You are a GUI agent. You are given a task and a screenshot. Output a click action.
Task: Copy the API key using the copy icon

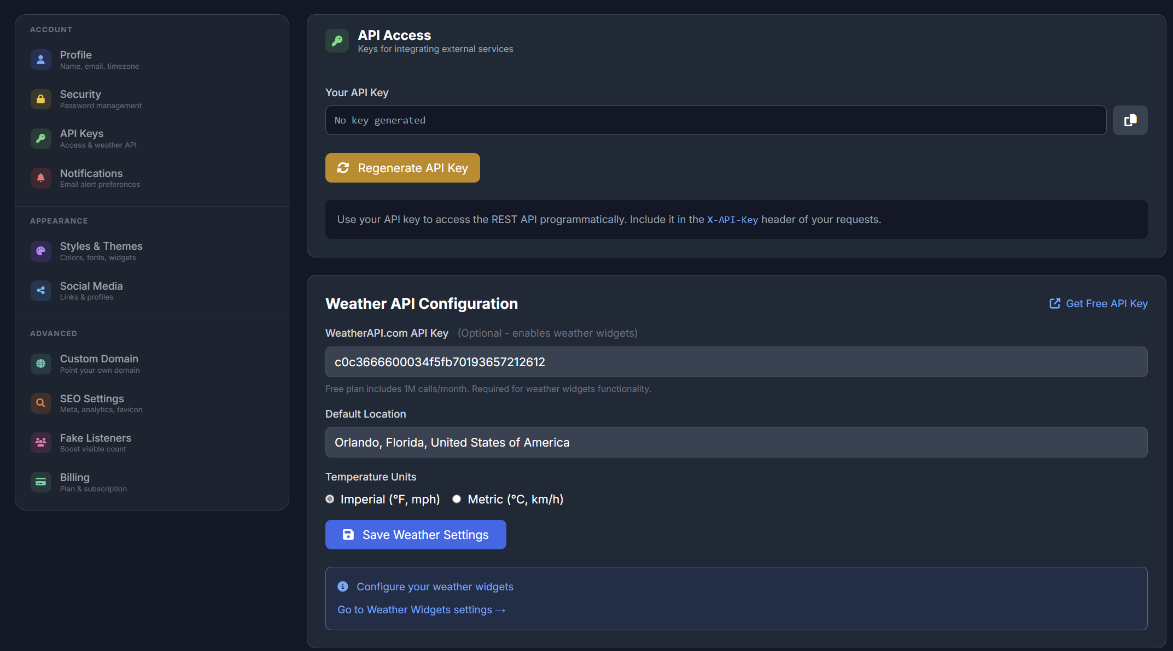pos(1130,120)
